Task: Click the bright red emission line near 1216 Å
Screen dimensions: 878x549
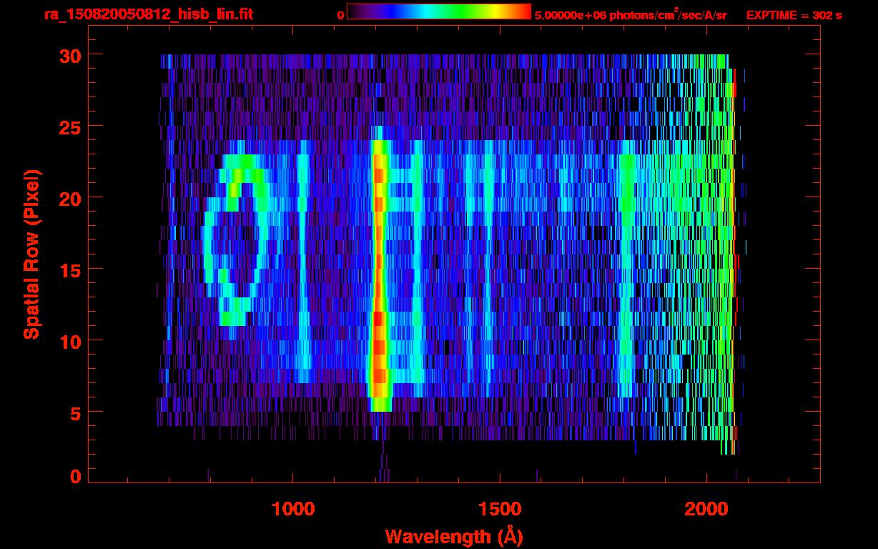Action: [379, 269]
